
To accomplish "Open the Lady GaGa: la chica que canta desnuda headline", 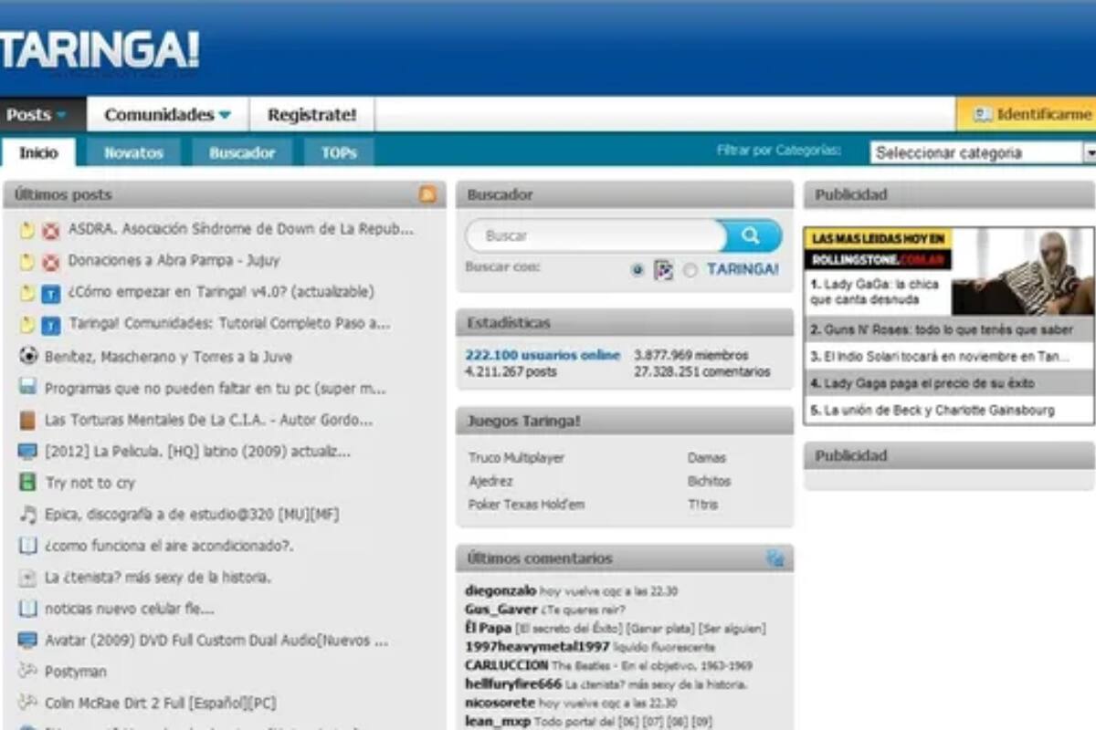I will [x=874, y=292].
